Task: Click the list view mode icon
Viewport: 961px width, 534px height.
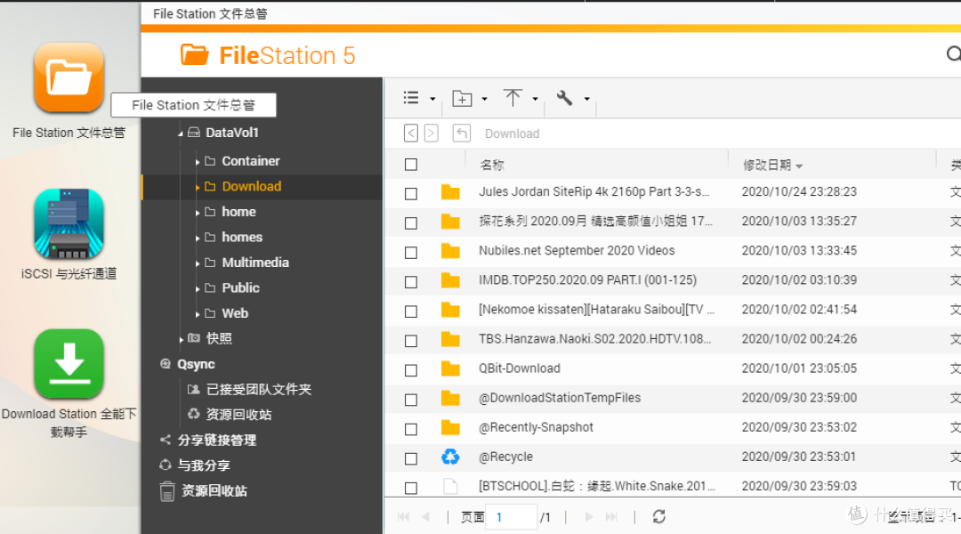Action: (x=411, y=98)
